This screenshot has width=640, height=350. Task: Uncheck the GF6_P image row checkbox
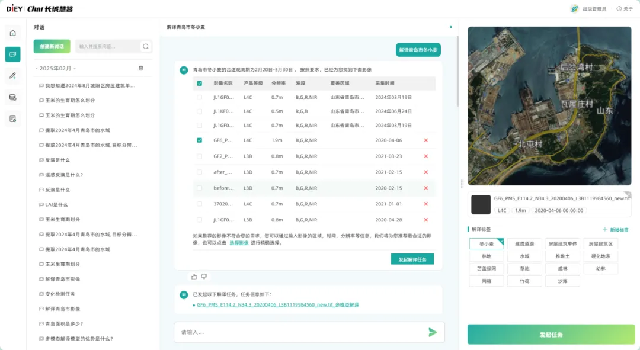pos(200,140)
